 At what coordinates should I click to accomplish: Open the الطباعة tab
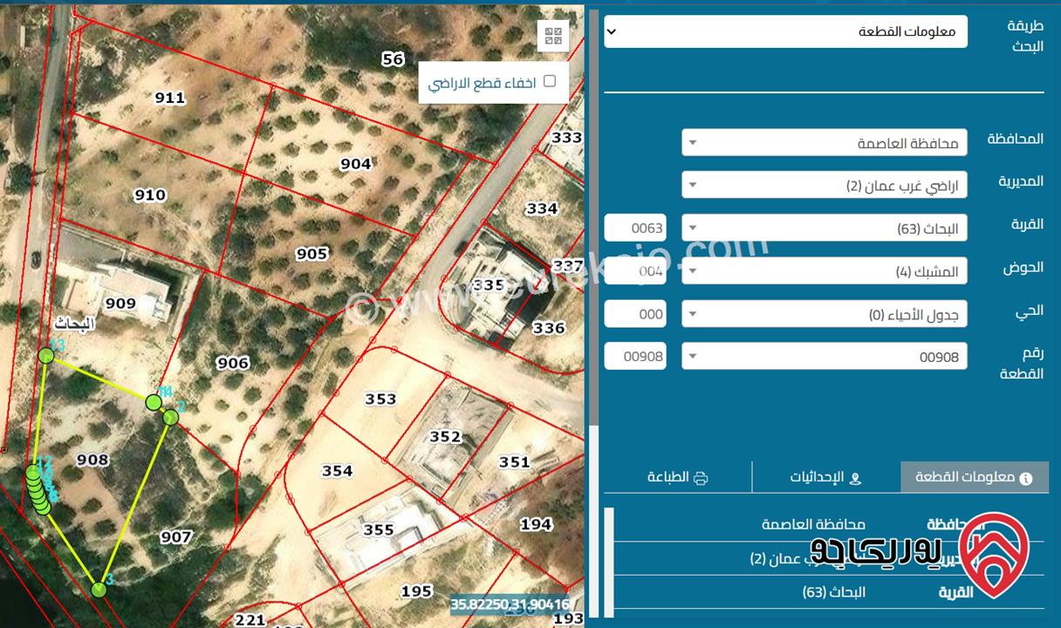[x=678, y=477]
